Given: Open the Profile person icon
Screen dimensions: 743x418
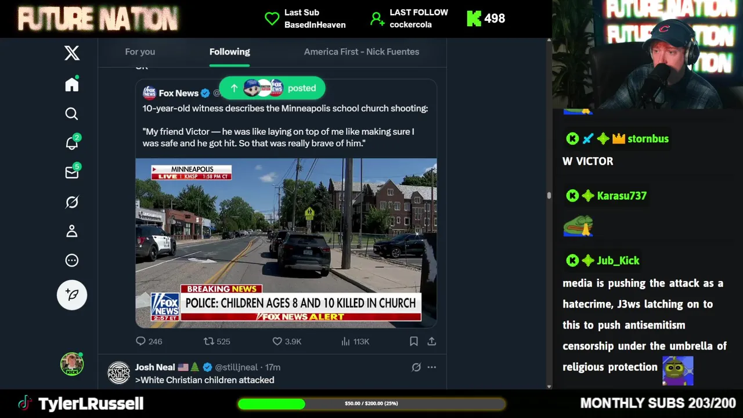Looking at the screenshot, I should click(72, 231).
